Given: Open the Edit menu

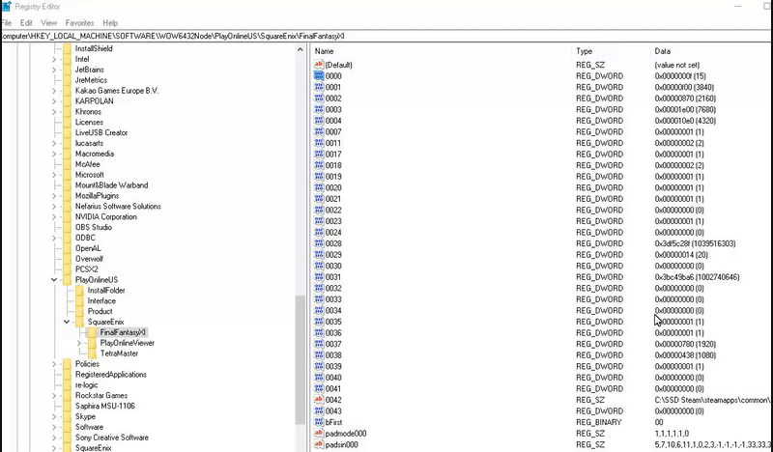Looking at the screenshot, I should tap(26, 22).
